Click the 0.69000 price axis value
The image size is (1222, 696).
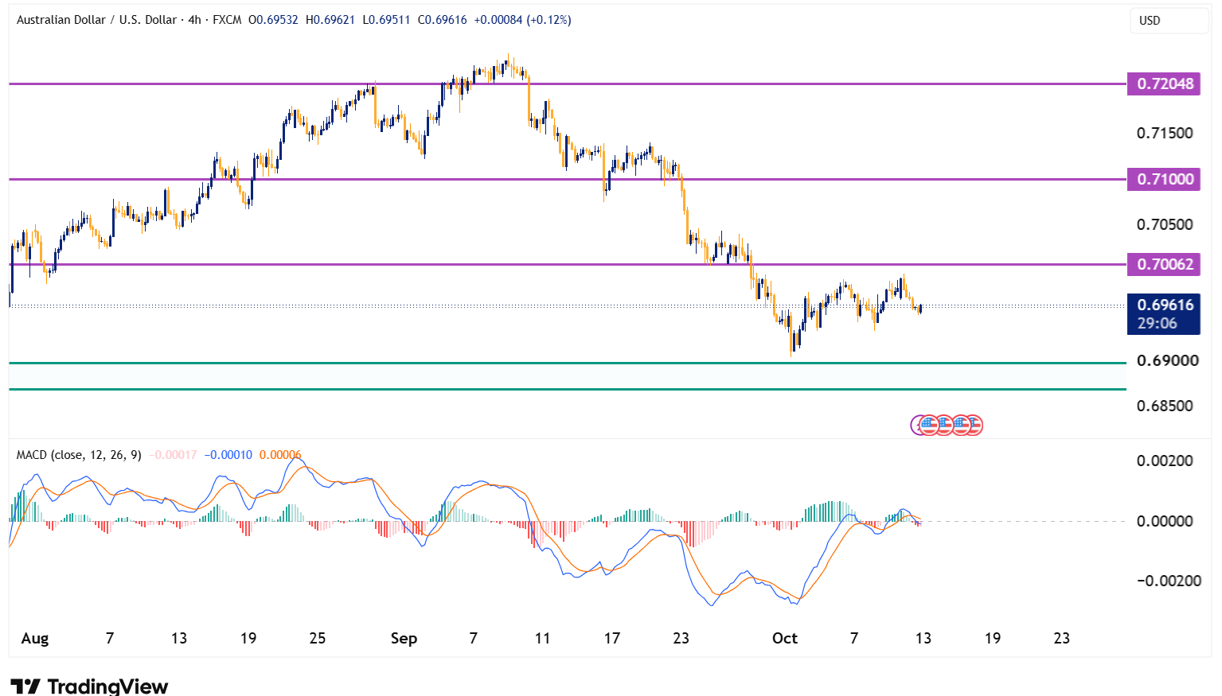pyautogui.click(x=1167, y=360)
